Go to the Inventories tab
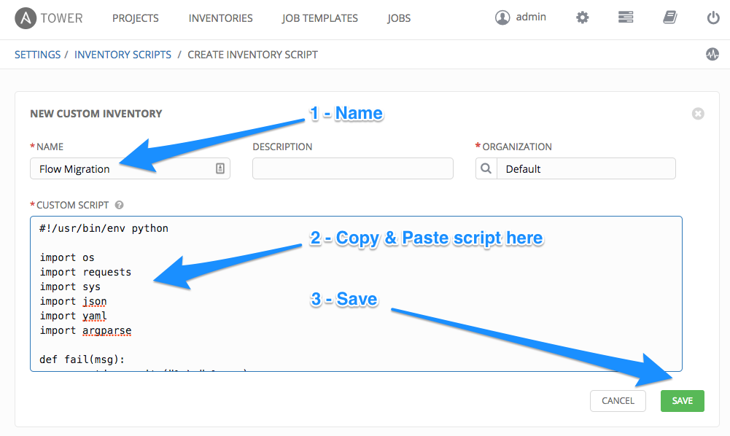Viewport: 730px width, 436px height. pos(220,18)
